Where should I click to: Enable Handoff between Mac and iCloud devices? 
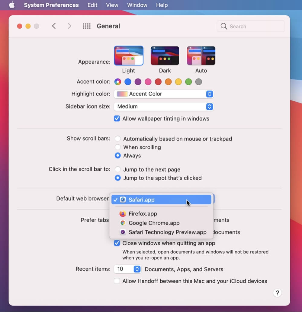click(117, 281)
